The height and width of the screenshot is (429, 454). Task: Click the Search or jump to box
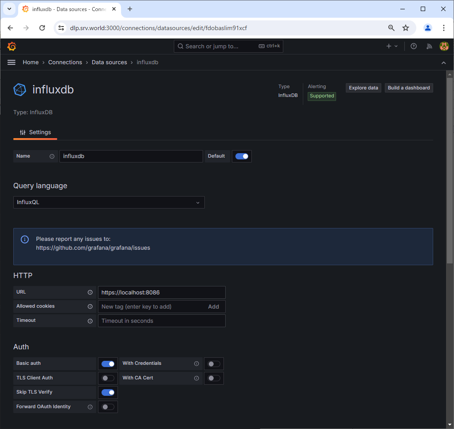click(228, 46)
